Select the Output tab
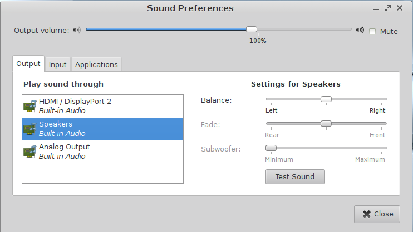 pos(28,64)
